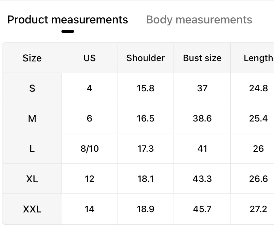Click the US size 12 cell

pos(90,179)
